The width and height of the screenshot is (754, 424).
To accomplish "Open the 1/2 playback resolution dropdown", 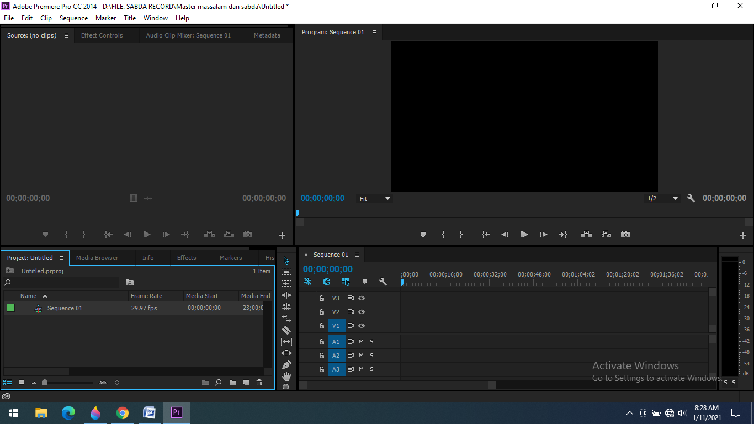I will [662, 199].
